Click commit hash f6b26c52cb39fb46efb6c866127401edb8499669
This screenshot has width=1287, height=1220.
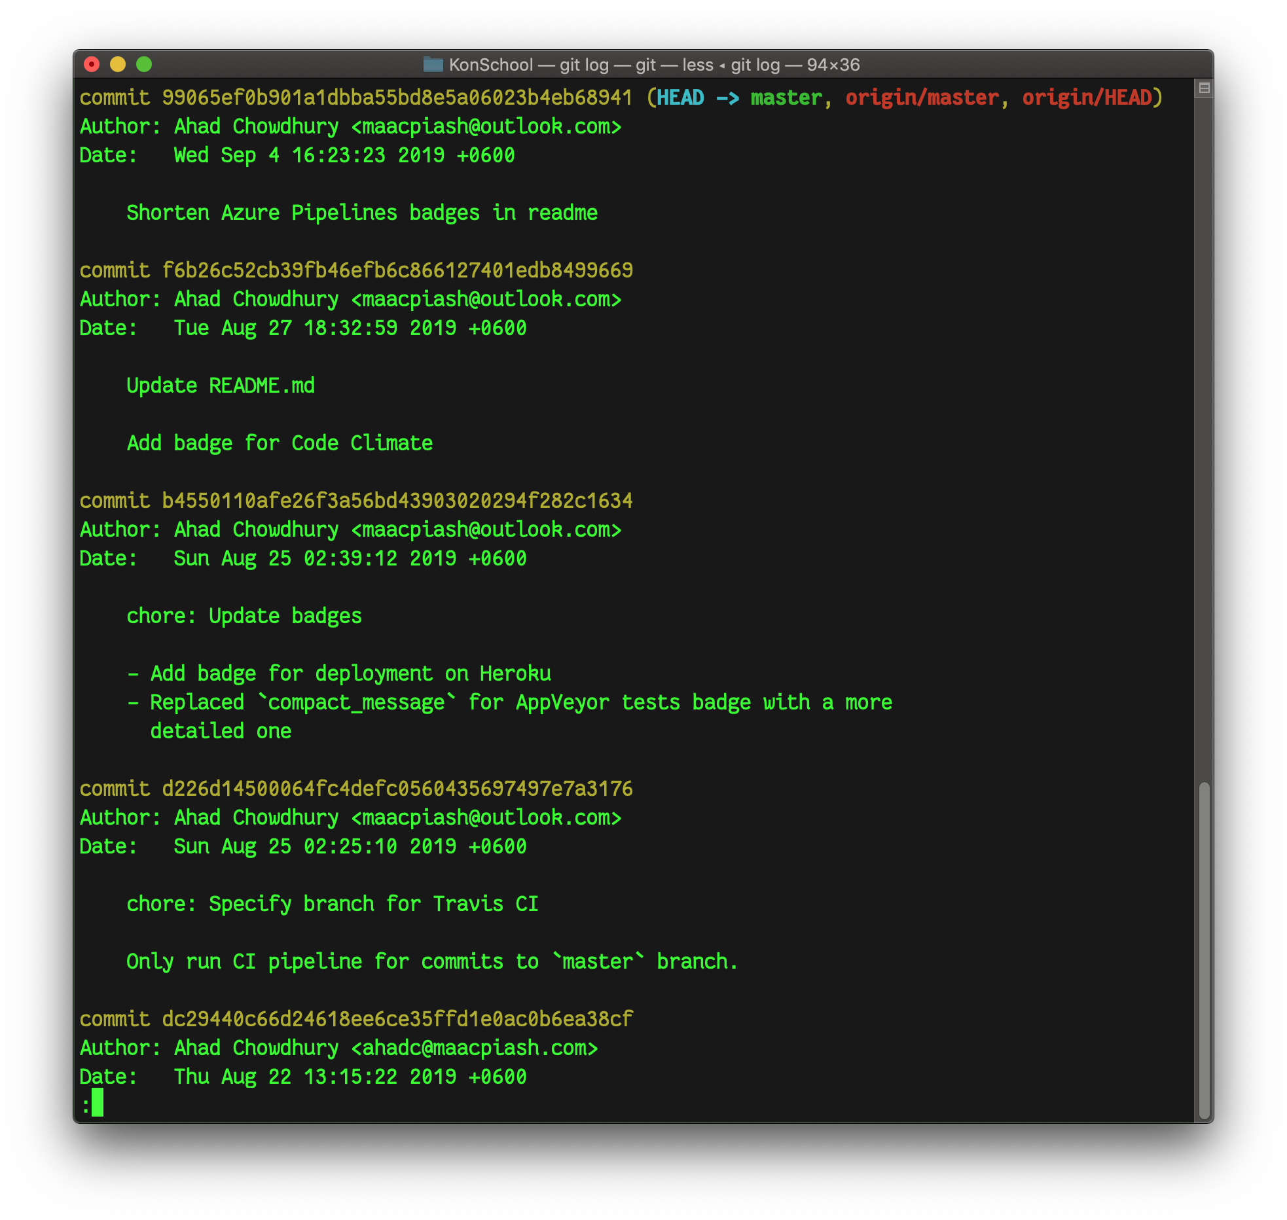tap(397, 270)
